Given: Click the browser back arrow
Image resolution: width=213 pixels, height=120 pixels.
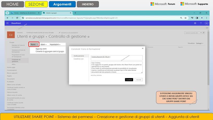Looking at the screenshot, I should [8, 18].
